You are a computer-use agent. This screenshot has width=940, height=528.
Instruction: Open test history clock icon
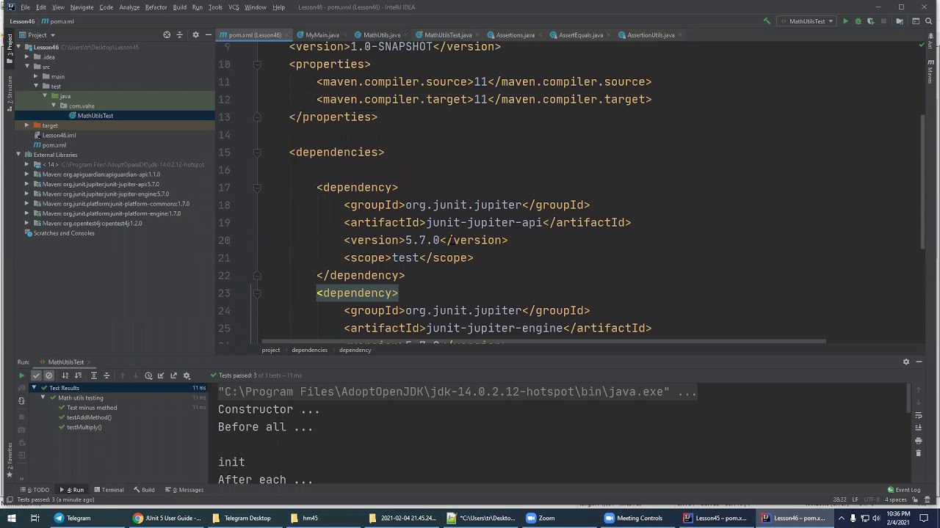[148, 375]
